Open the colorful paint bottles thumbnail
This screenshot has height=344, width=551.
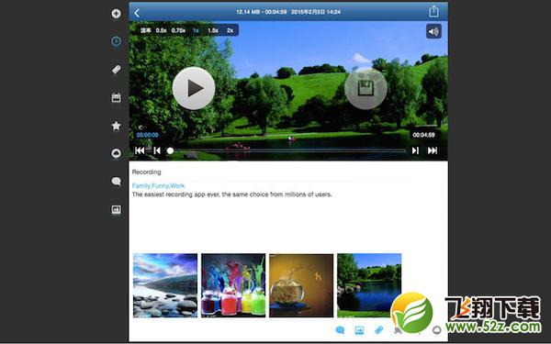click(233, 285)
